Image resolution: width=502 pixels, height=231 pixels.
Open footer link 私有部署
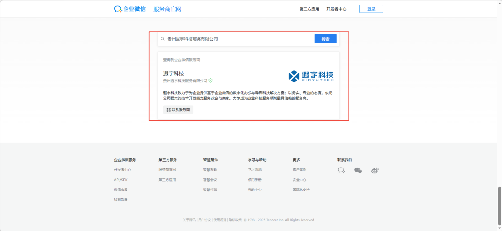coord(121,199)
